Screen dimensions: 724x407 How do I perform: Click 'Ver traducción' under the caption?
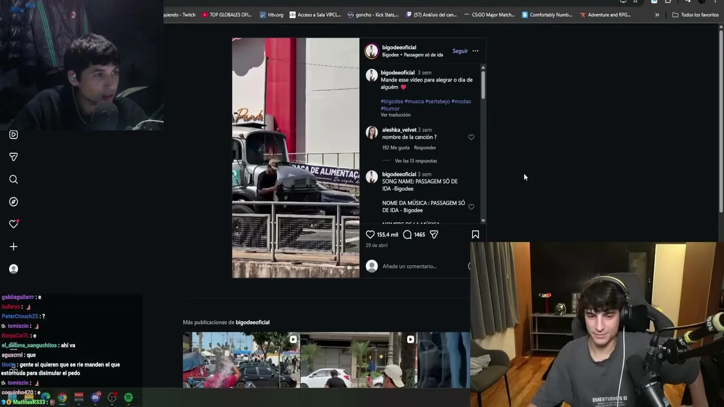[x=395, y=115]
